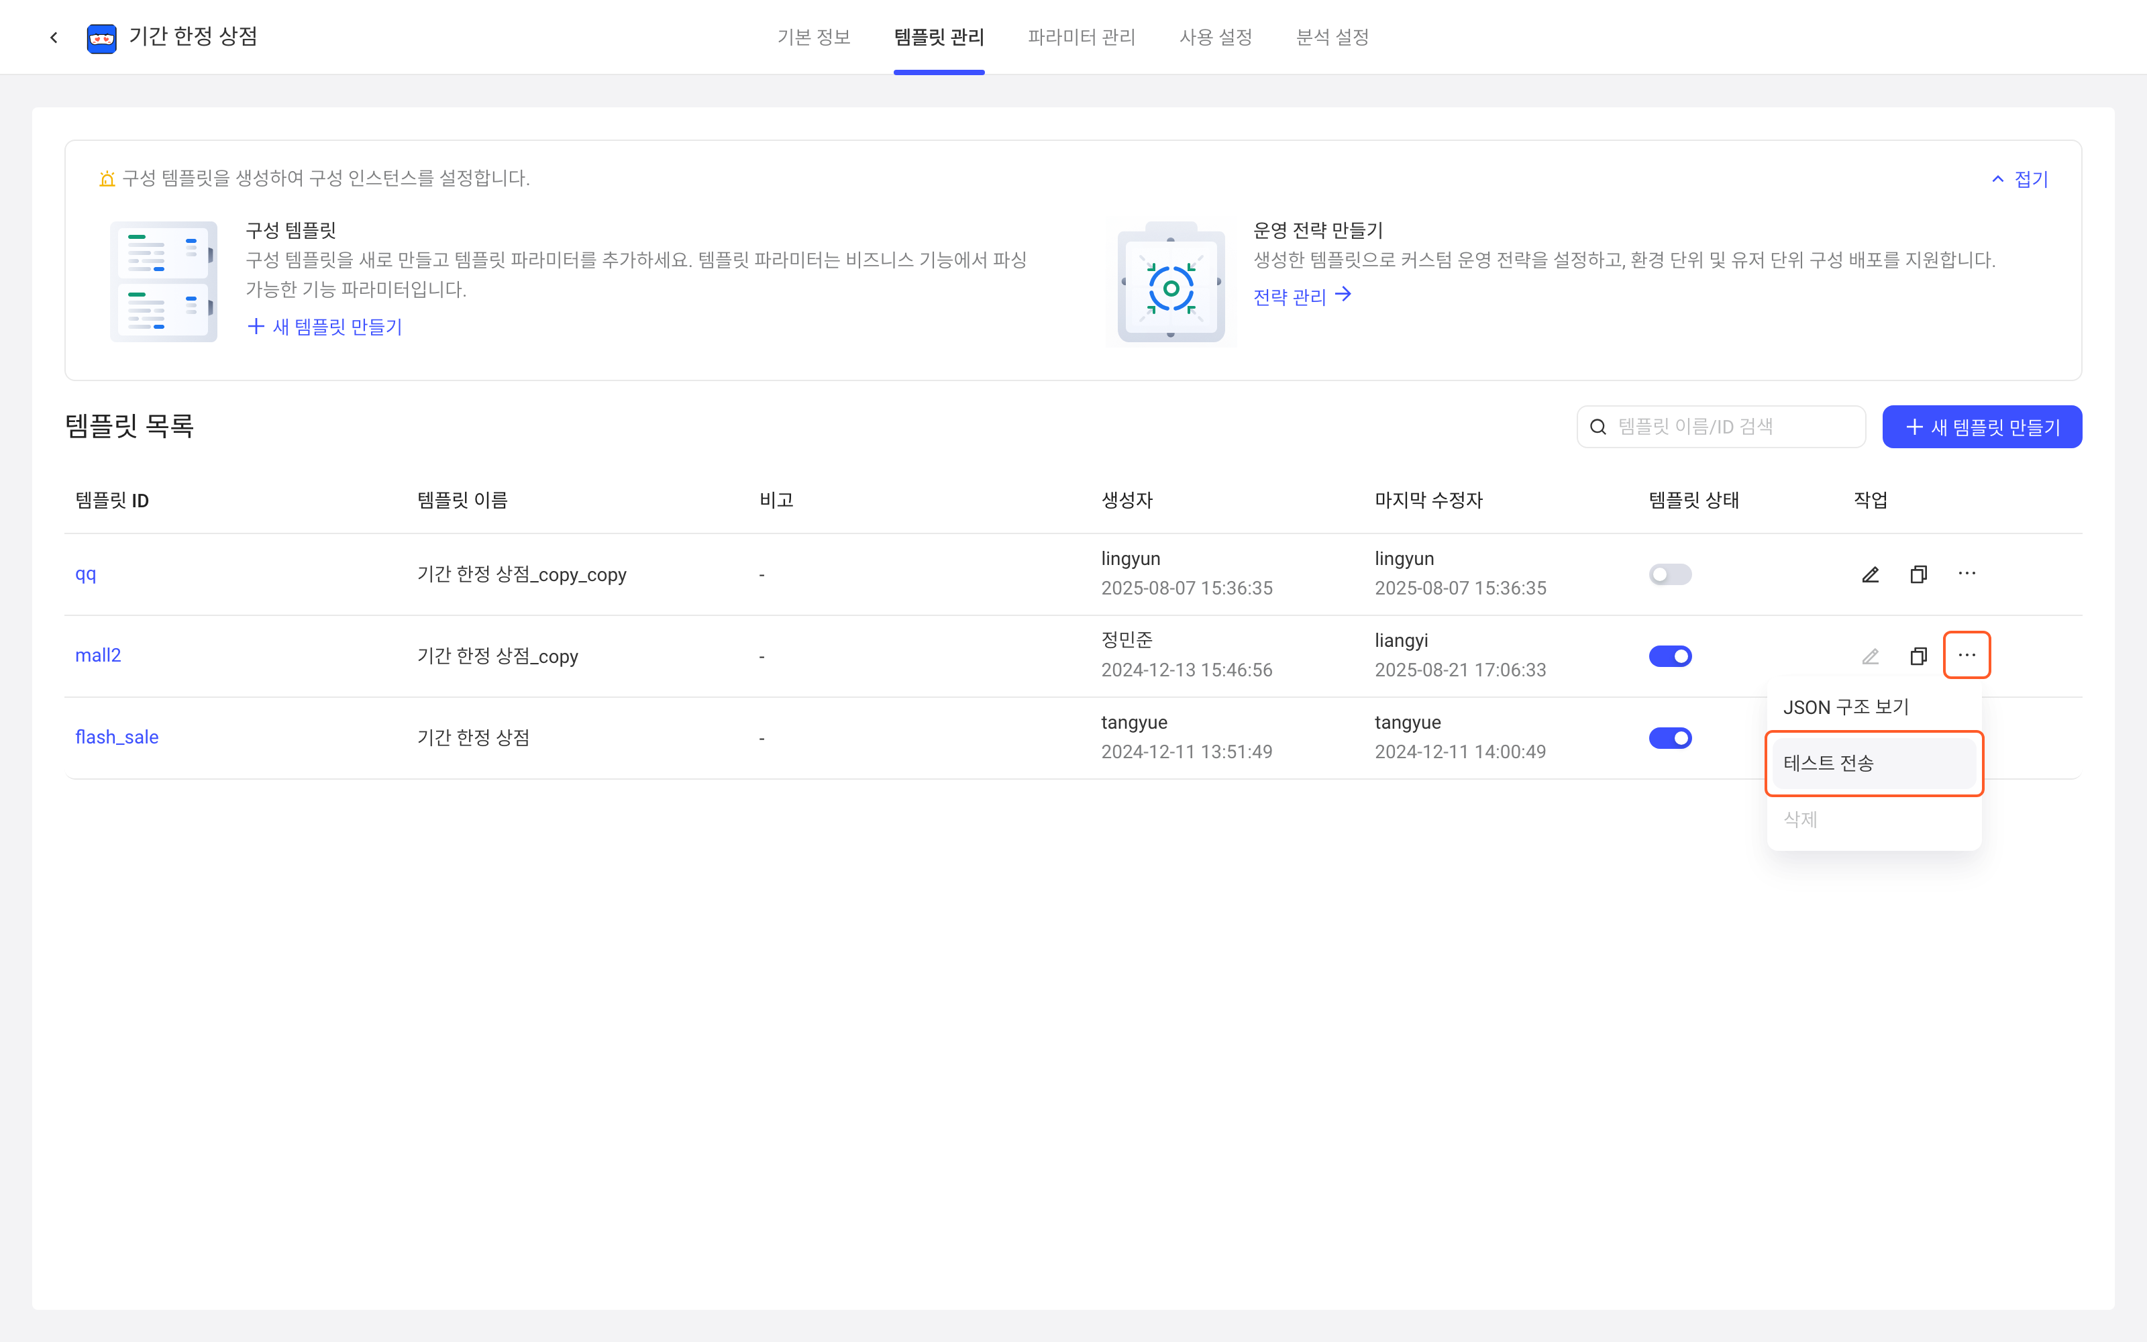The image size is (2147, 1342).
Task: Open the mall2 template ID link
Action: click(97, 656)
